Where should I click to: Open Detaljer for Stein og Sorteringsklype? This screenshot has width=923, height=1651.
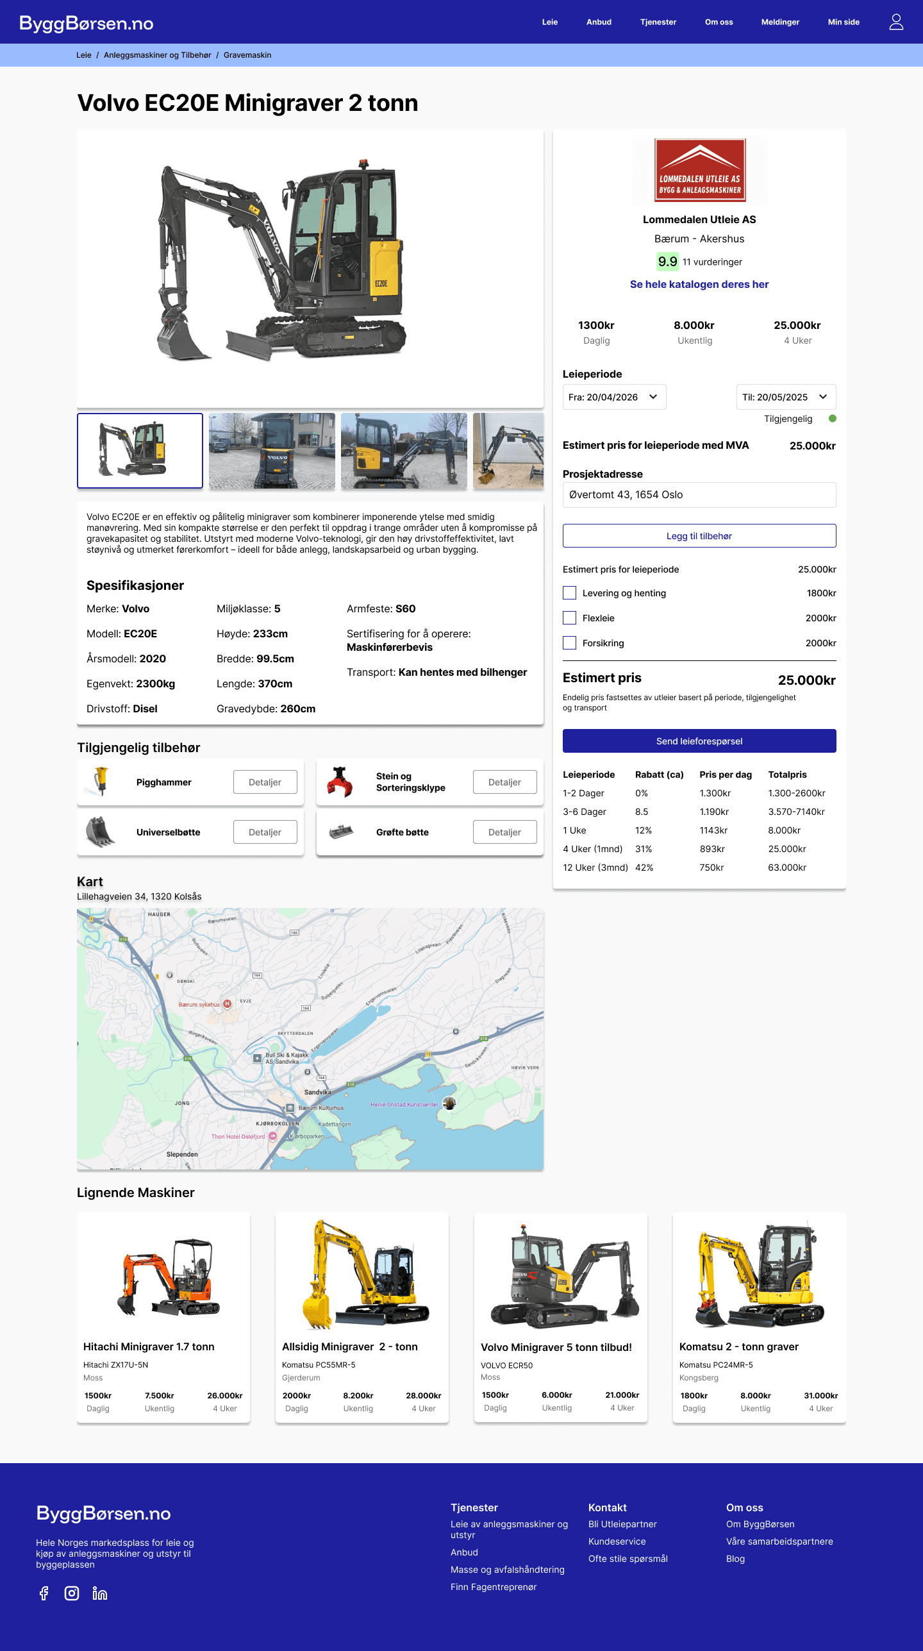[x=504, y=782]
